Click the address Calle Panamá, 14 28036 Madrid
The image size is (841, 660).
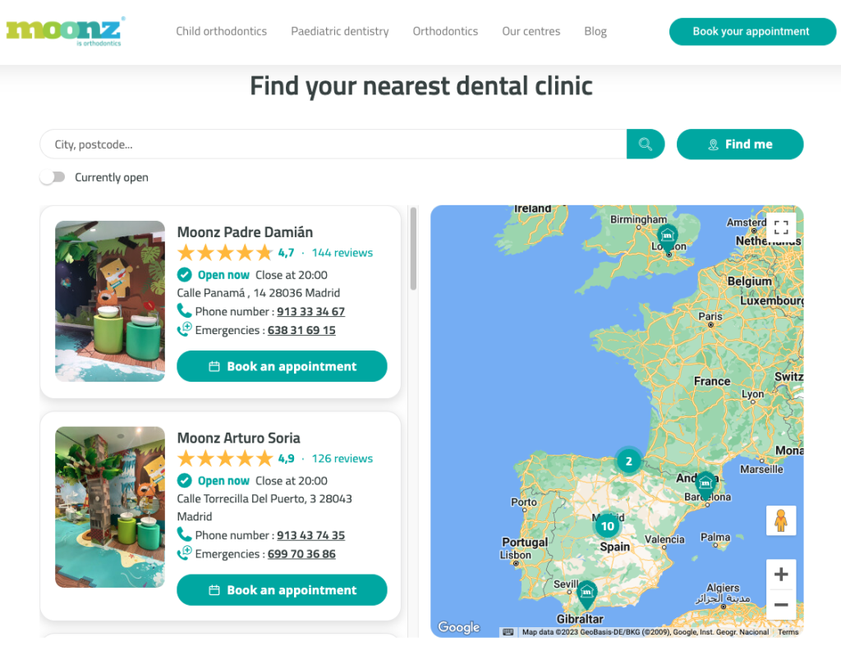point(259,293)
